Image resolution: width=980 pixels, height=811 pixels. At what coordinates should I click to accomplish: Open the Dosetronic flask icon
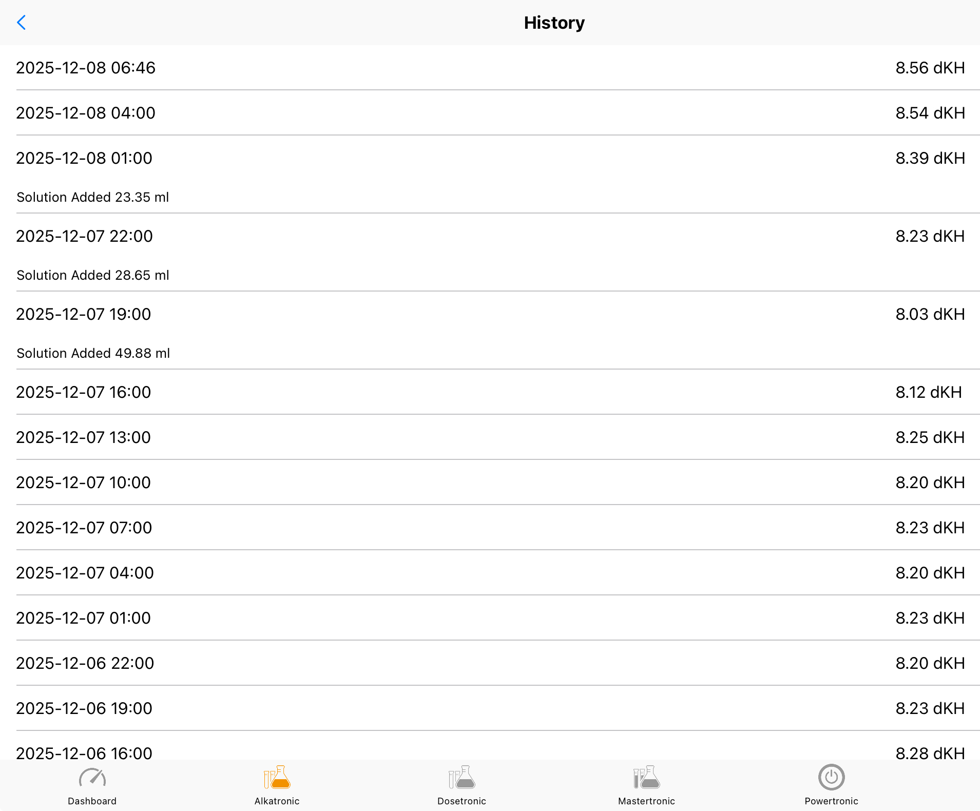point(462,778)
